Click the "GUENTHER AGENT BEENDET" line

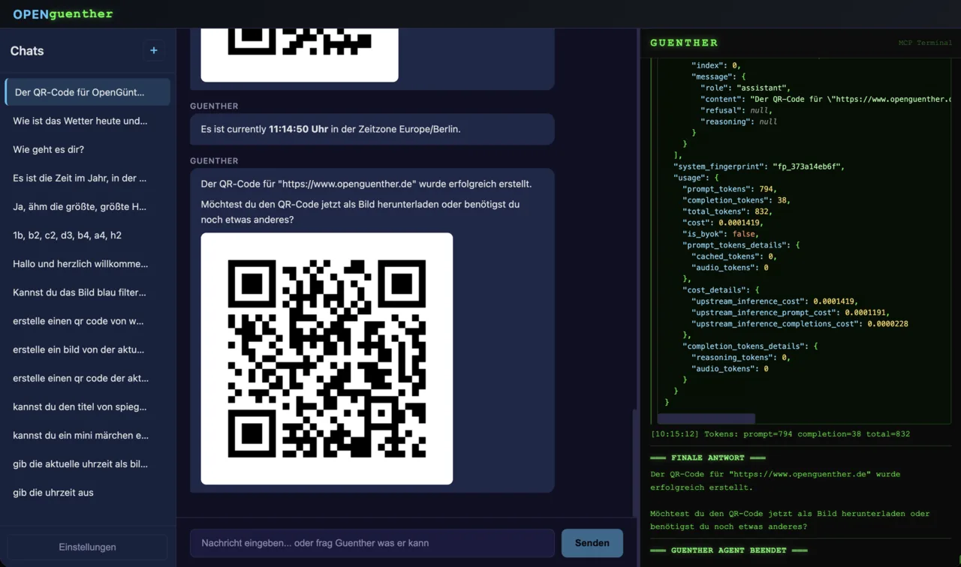729,550
